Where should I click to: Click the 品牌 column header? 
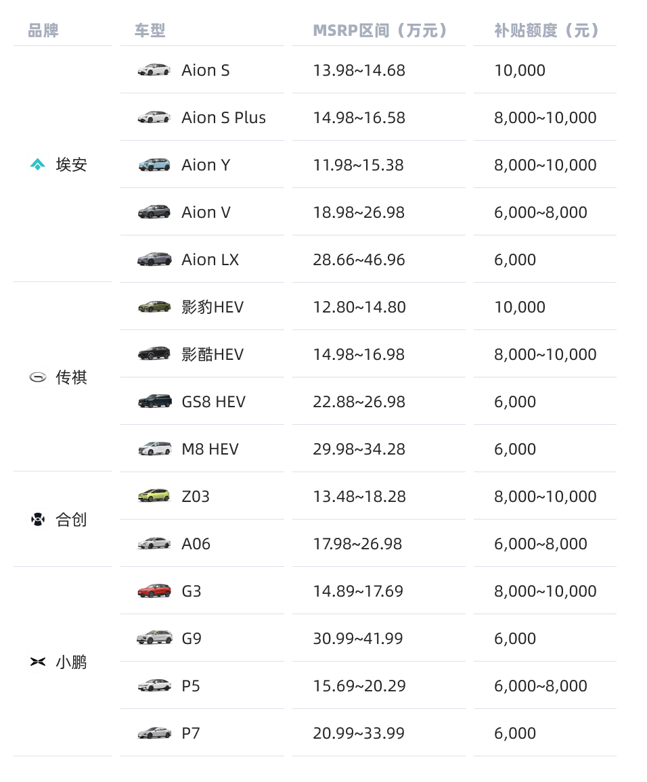coord(43,30)
